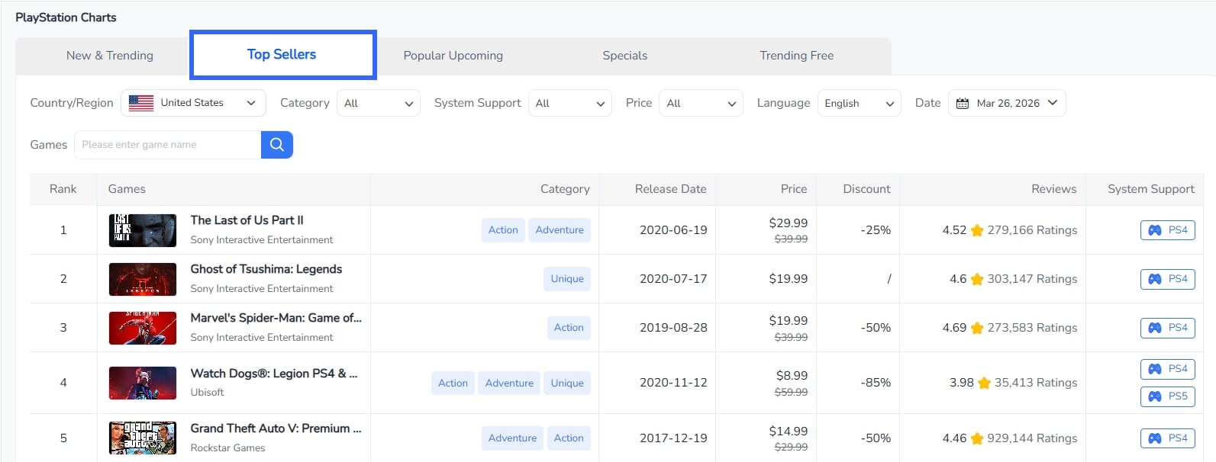Open The Last of Us Part II title link
The width and height of the screenshot is (1216, 462).
point(247,220)
